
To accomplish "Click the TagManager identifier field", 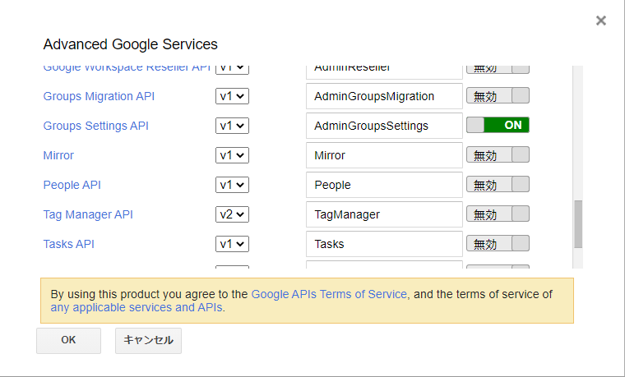I will click(x=384, y=214).
